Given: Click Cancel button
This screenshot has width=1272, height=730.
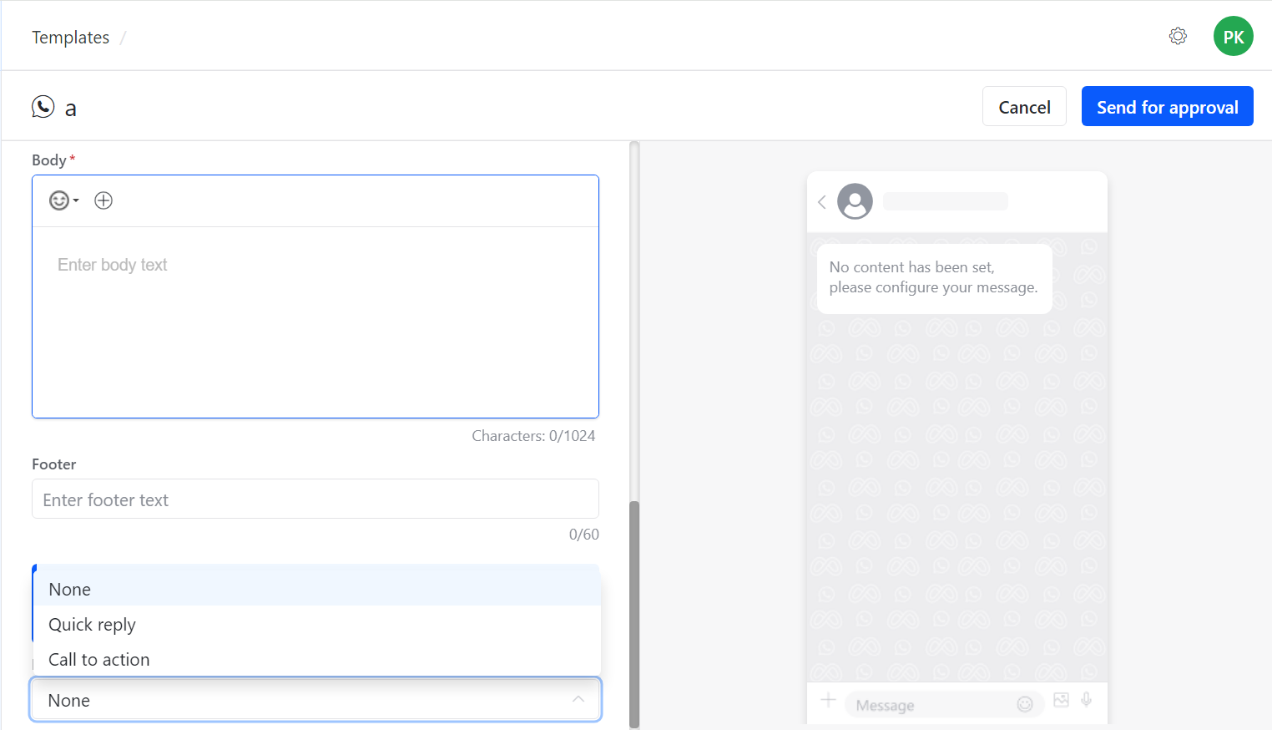Looking at the screenshot, I should [1024, 106].
